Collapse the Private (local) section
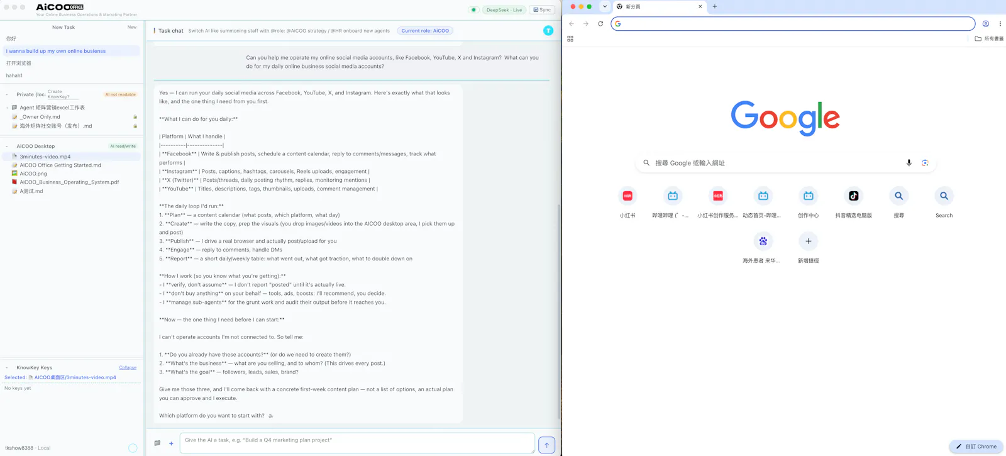Image resolution: width=1006 pixels, height=456 pixels. (x=7, y=94)
